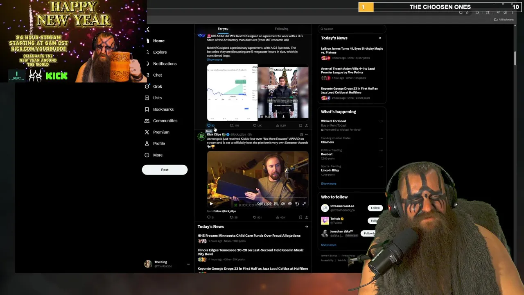Open options for Lincoln Riley trend
The width and height of the screenshot is (524, 295).
point(381,167)
